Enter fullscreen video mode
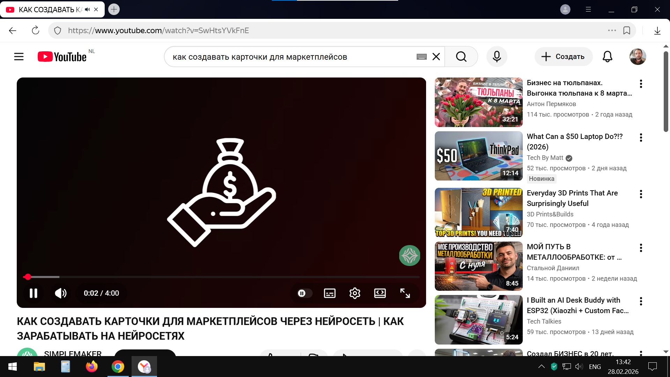This screenshot has width=670, height=377. click(x=405, y=293)
